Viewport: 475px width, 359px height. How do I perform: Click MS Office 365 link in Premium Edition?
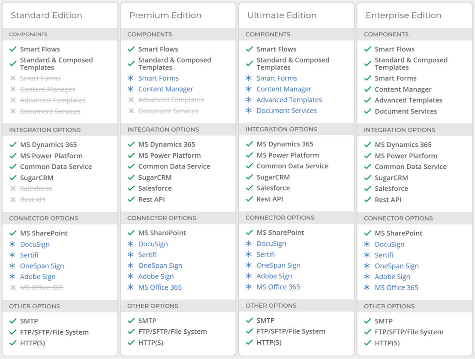(160, 287)
